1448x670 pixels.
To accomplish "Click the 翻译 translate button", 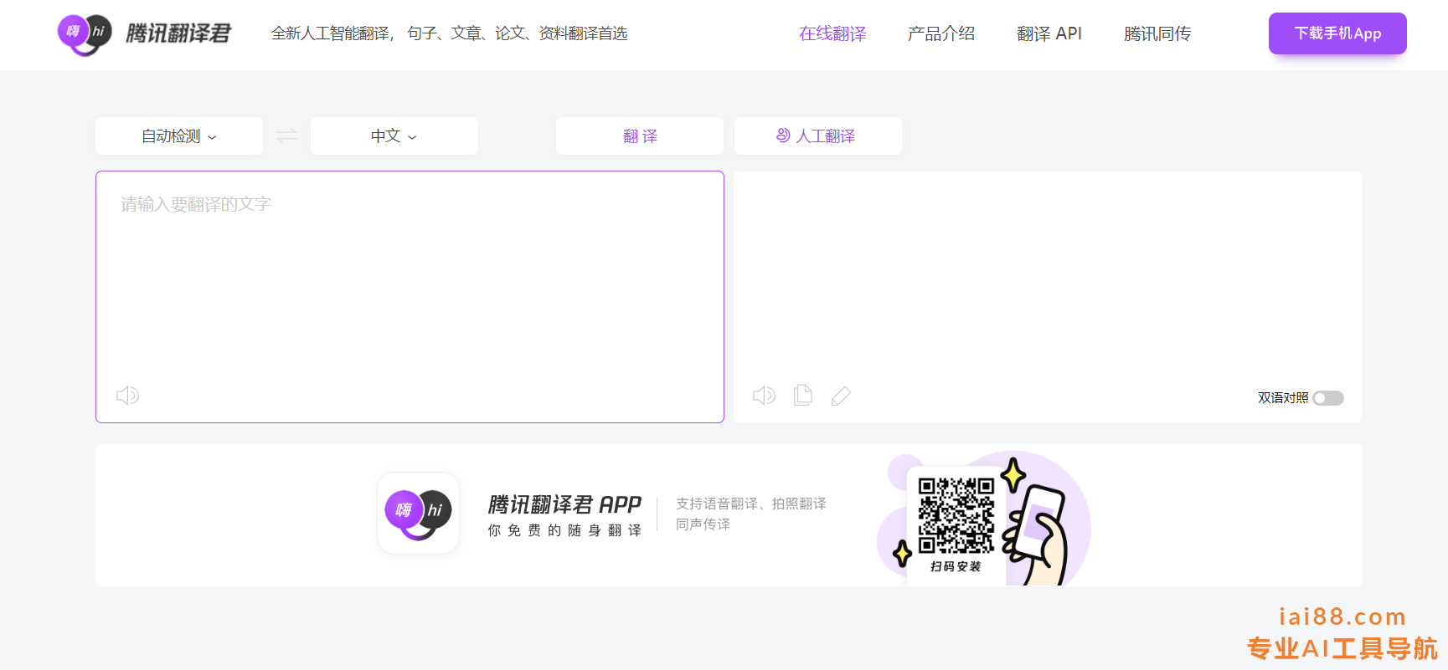I will (640, 136).
